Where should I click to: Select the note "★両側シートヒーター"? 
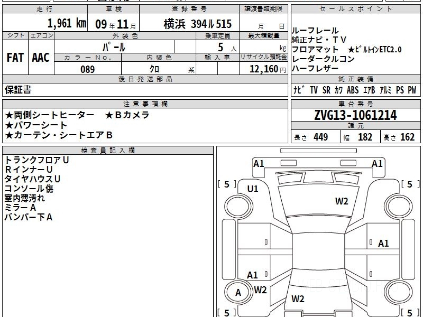point(50,115)
